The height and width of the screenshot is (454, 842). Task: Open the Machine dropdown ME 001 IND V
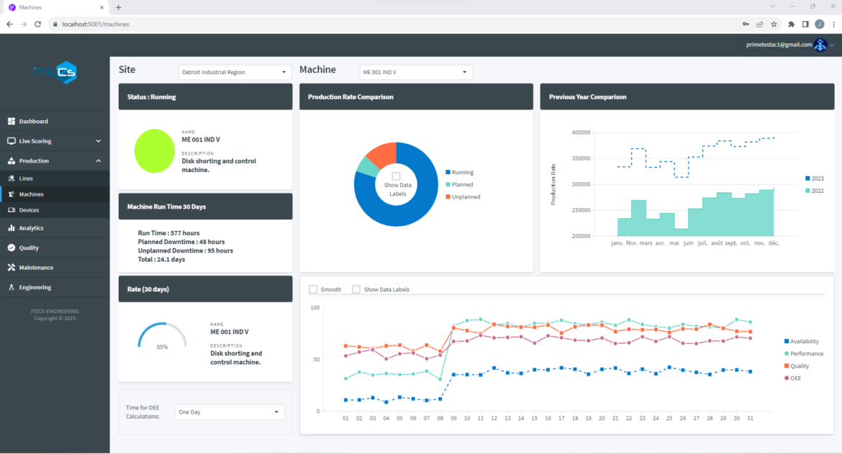416,72
